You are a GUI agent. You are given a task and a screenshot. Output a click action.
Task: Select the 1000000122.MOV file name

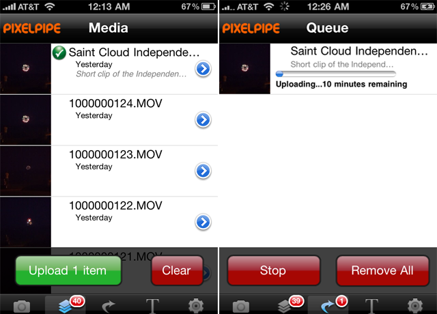coord(115,205)
